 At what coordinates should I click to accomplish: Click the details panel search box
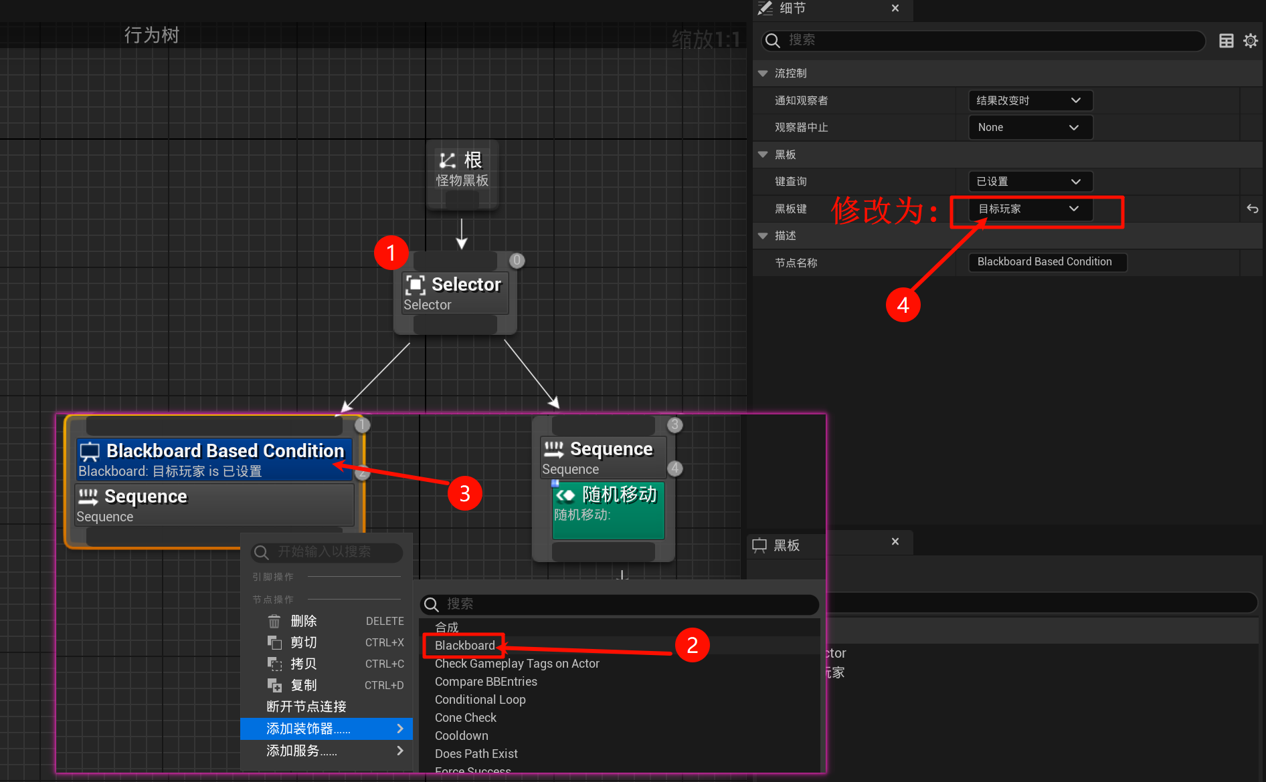tap(984, 41)
